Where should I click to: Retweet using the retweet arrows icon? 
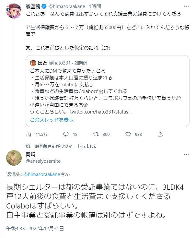tap(96, 134)
